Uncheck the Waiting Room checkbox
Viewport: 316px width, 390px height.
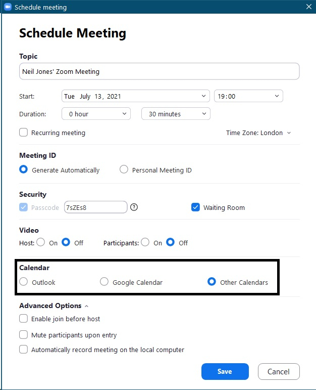[x=196, y=207]
